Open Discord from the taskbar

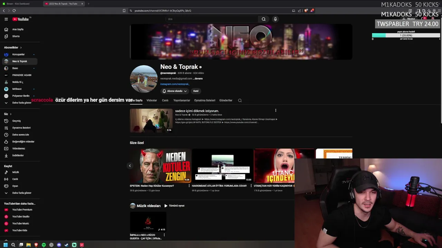tap(59, 245)
